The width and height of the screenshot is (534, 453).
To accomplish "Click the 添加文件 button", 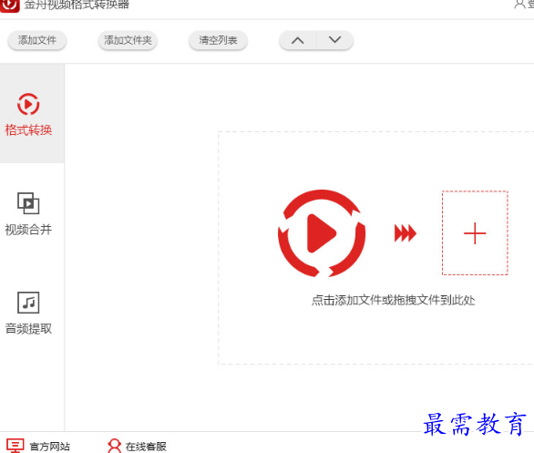I will (x=37, y=40).
